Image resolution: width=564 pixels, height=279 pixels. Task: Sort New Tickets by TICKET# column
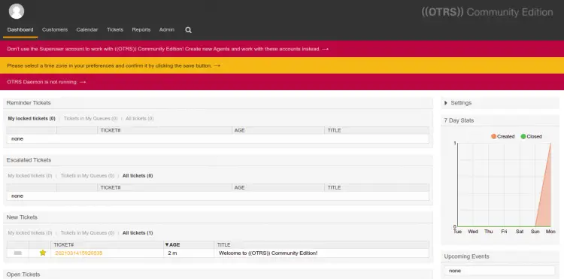point(64,245)
